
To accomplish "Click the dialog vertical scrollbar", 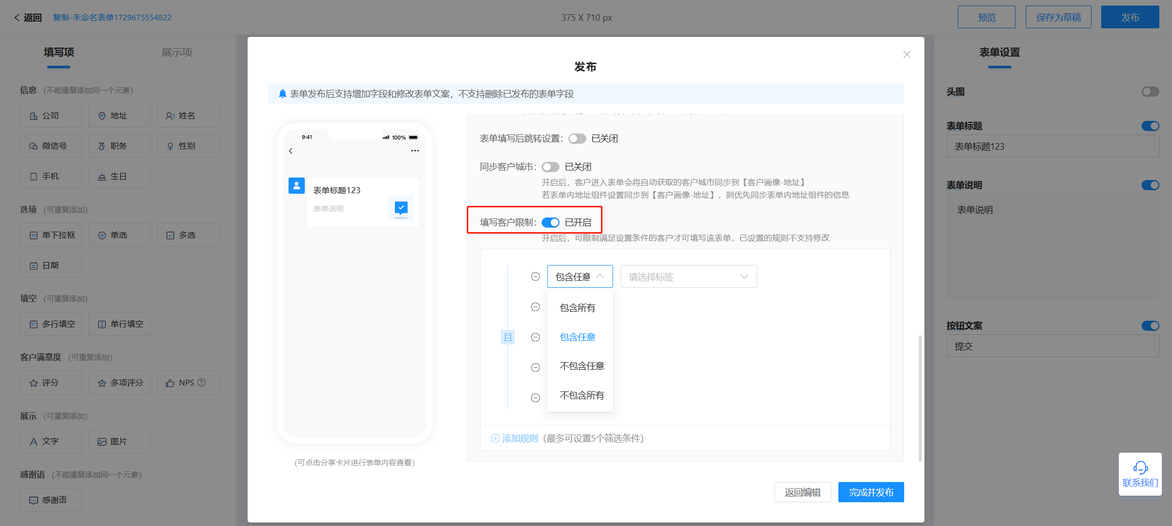I will pos(920,398).
